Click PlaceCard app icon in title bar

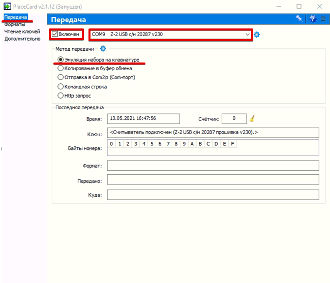[7, 6]
